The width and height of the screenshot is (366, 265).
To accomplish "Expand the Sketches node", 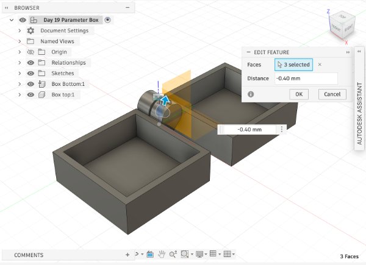I will 20,73.
